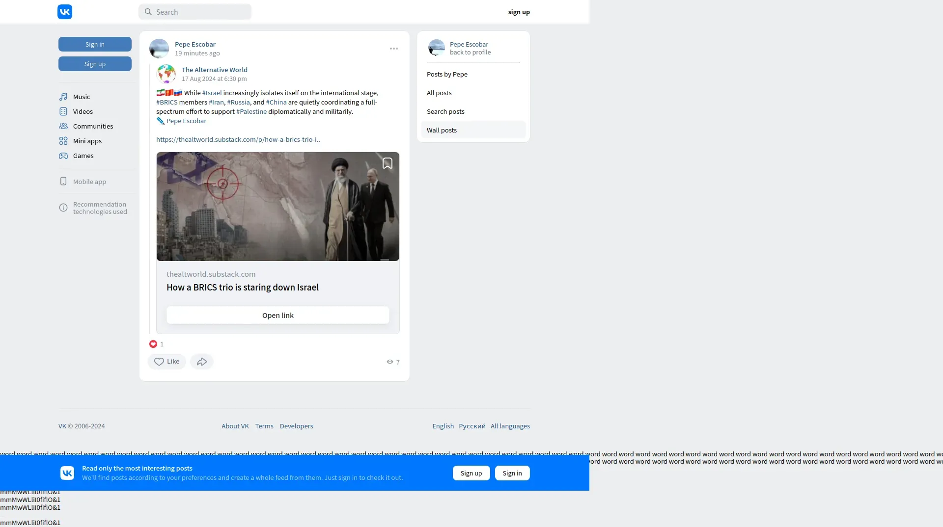Click the search magnifier icon

[x=148, y=12]
